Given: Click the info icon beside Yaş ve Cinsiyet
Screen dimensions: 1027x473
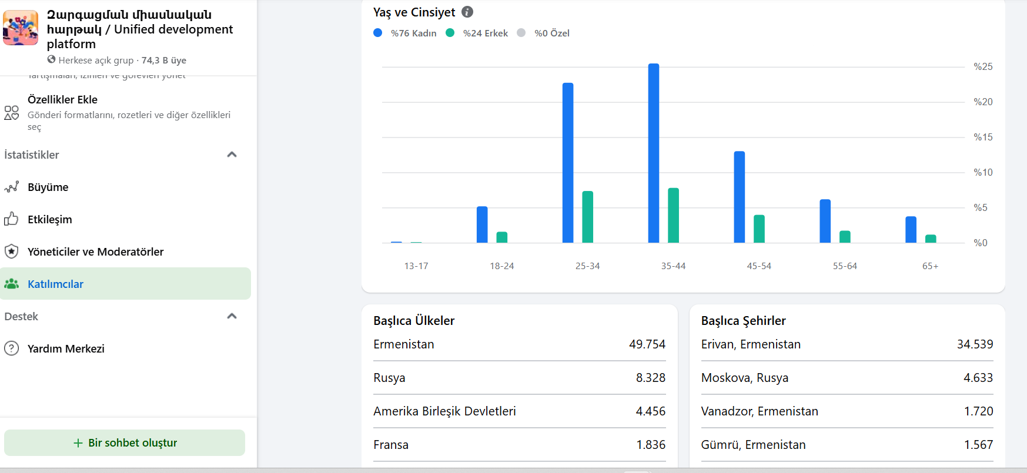Looking at the screenshot, I should coord(467,12).
